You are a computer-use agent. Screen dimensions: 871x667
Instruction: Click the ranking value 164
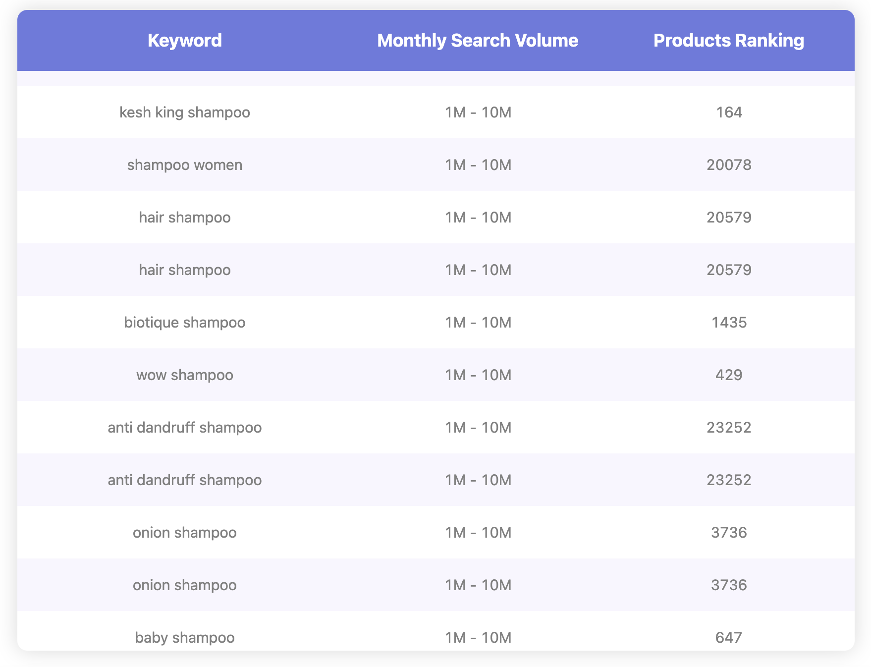[729, 112]
